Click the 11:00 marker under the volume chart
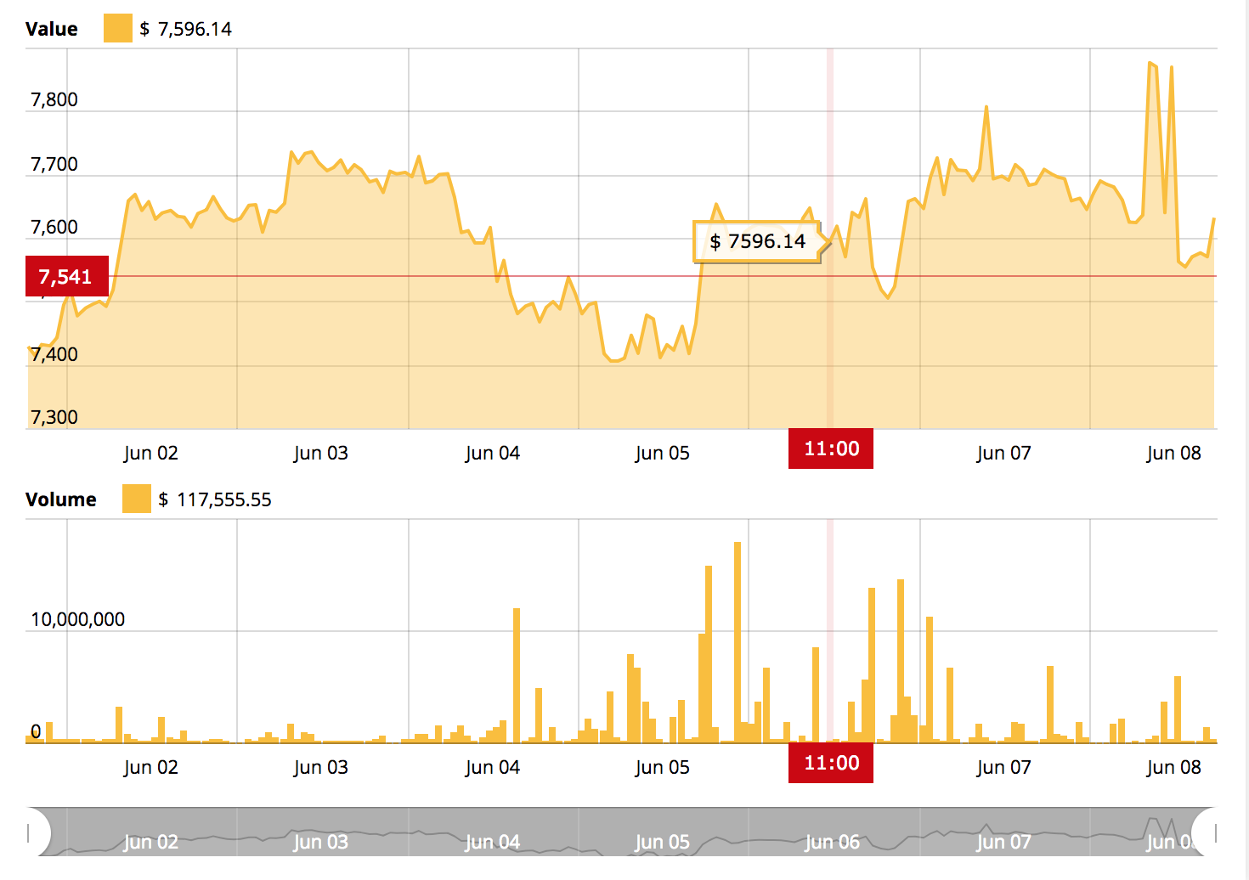Image resolution: width=1249 pixels, height=880 pixels. point(830,763)
